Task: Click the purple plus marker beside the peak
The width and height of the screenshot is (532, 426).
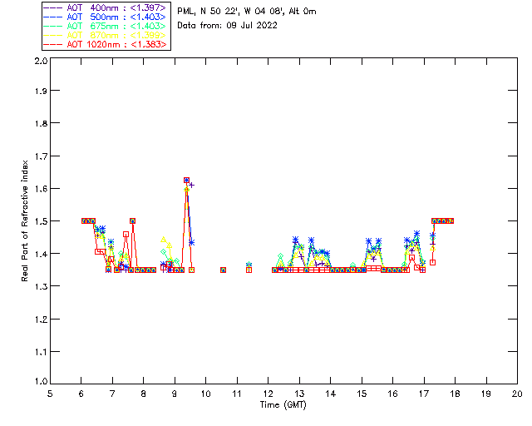Action: pyautogui.click(x=192, y=186)
